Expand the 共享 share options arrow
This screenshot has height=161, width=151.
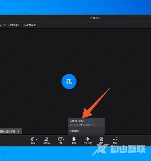(64, 140)
